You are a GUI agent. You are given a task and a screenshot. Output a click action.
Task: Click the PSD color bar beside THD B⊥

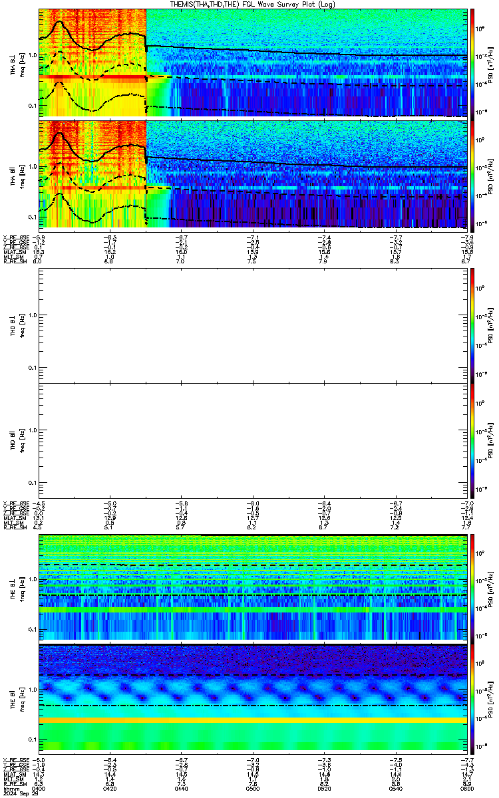coord(472,325)
